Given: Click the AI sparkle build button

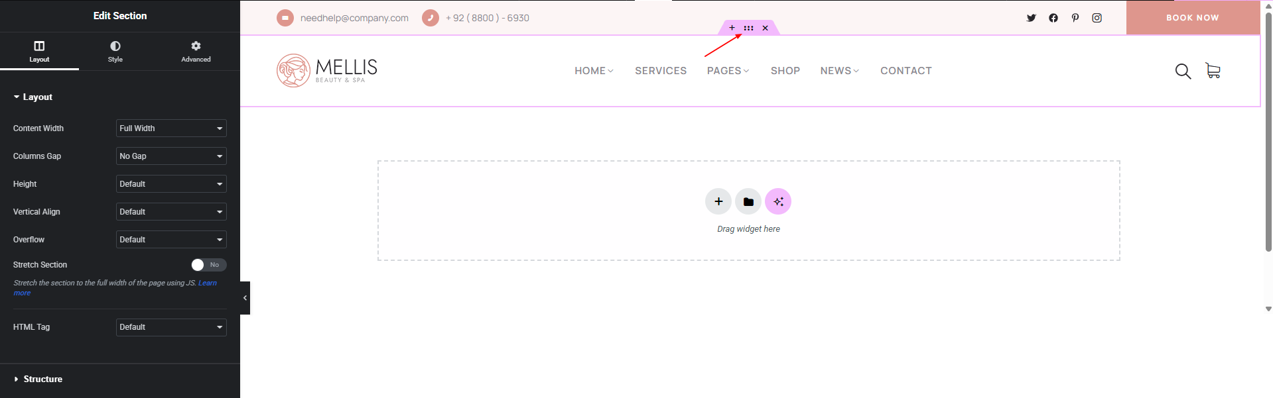Looking at the screenshot, I should 778,201.
